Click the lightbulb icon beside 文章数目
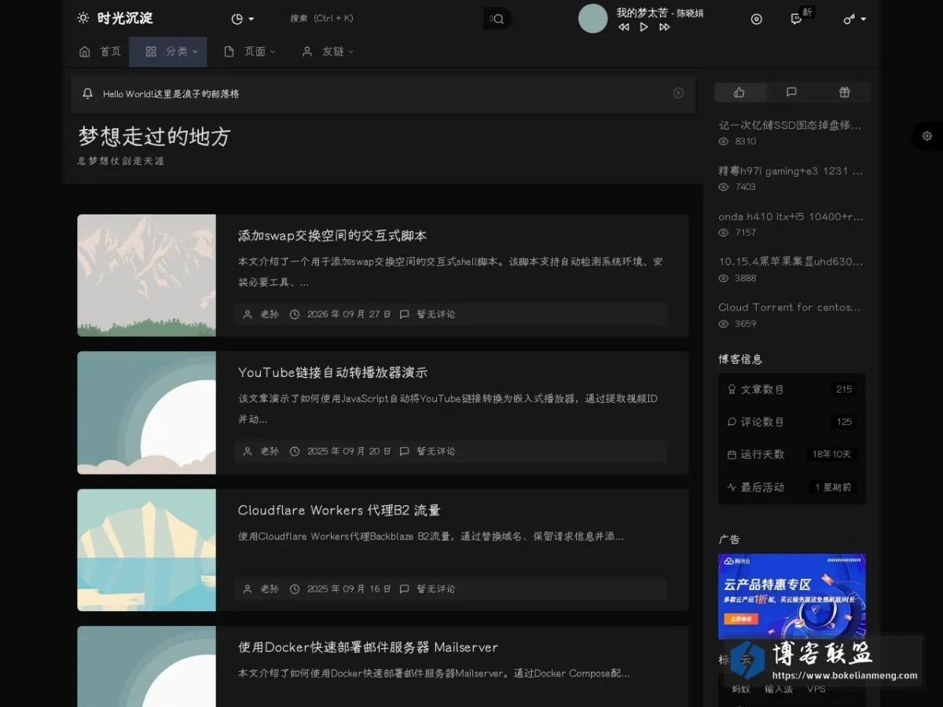 point(732,389)
